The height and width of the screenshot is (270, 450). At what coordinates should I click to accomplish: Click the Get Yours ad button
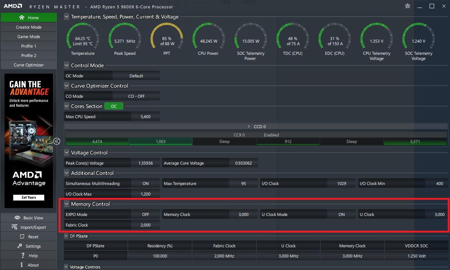point(29,197)
